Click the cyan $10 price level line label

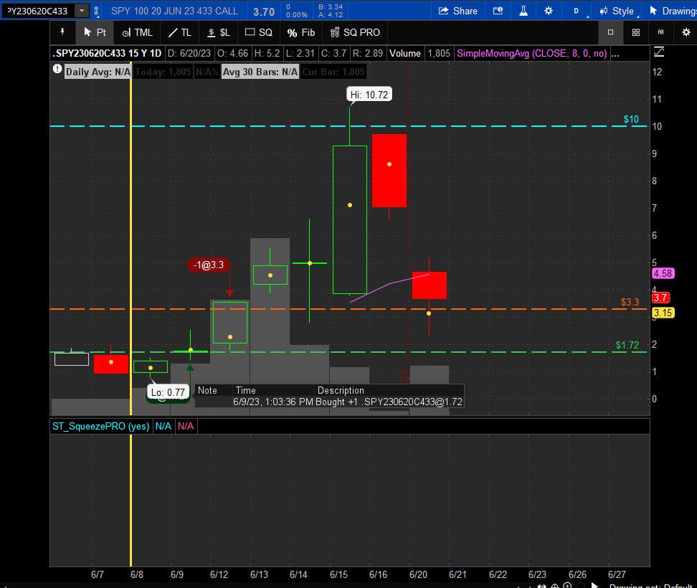(x=631, y=119)
